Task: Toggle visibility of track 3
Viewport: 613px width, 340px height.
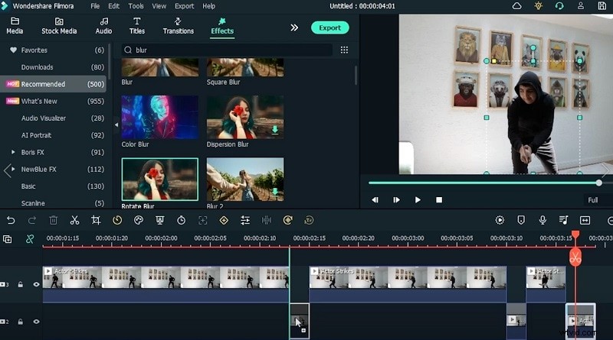Action: 36,285
